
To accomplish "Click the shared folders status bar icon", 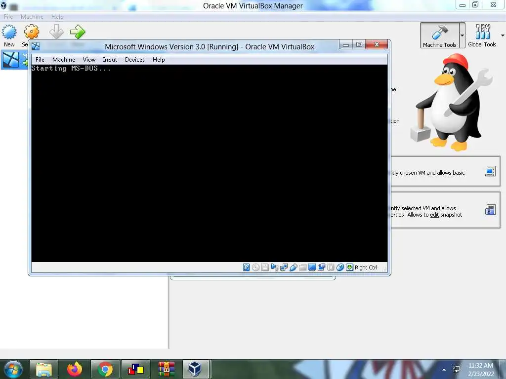I will 302,267.
